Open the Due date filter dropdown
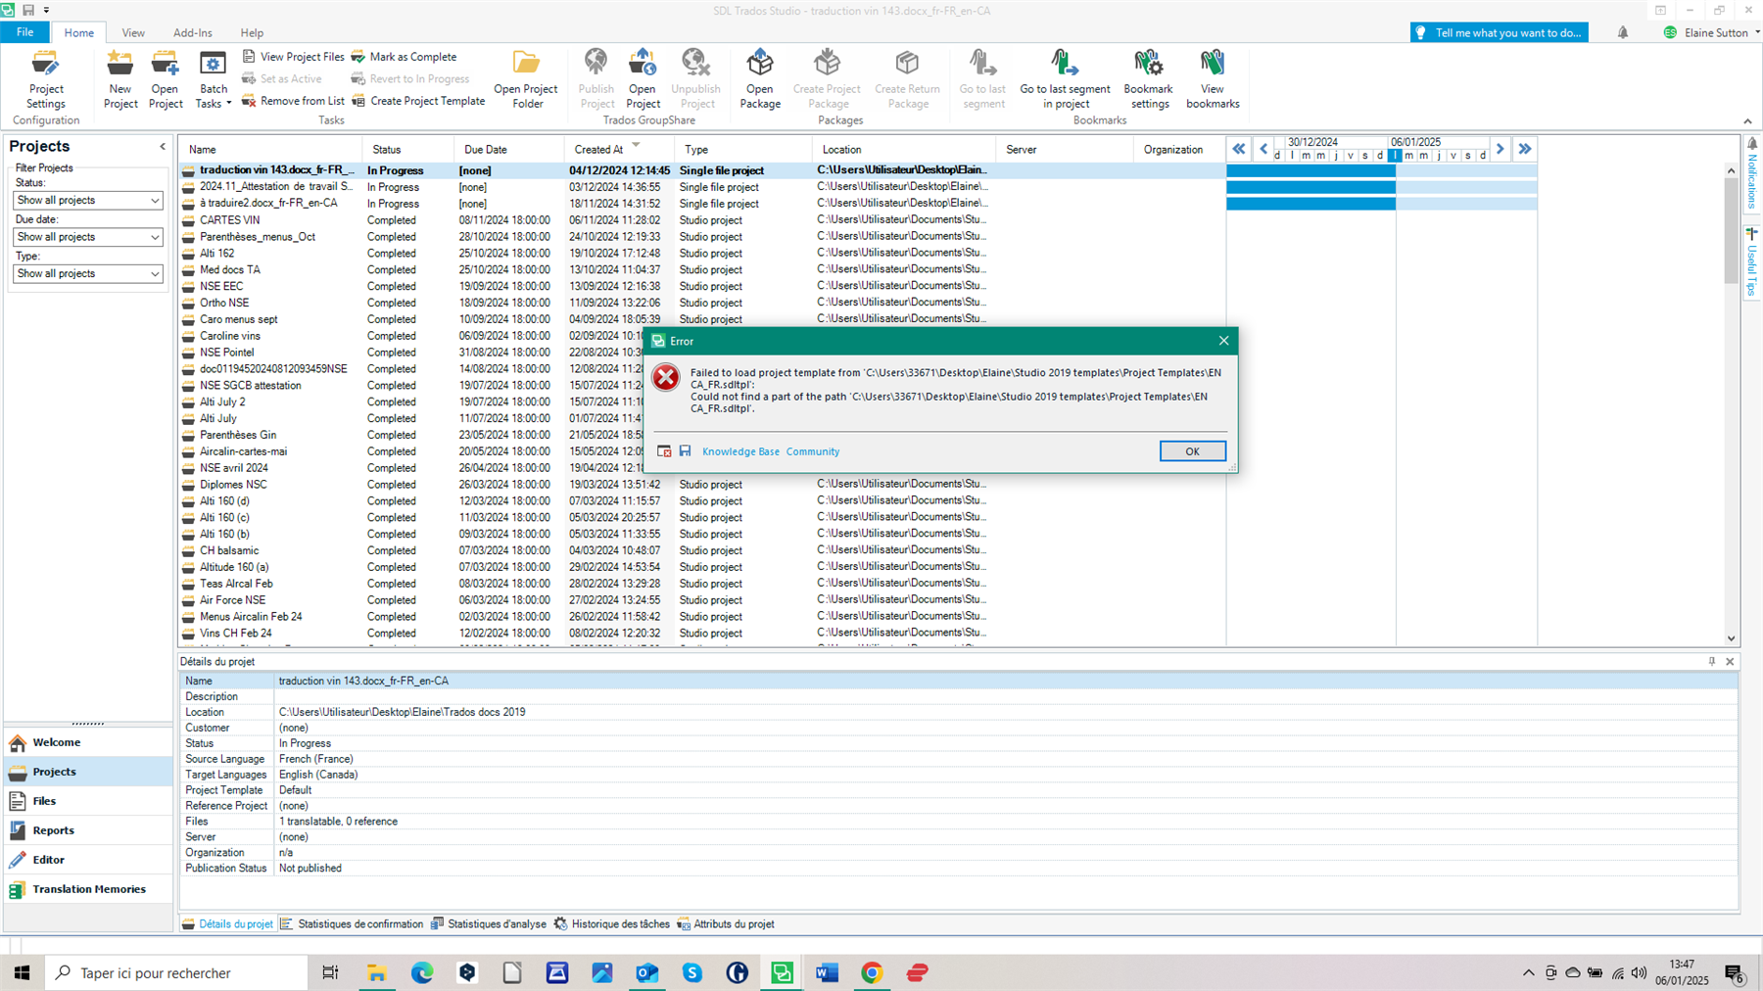The height and width of the screenshot is (991, 1763). [88, 237]
